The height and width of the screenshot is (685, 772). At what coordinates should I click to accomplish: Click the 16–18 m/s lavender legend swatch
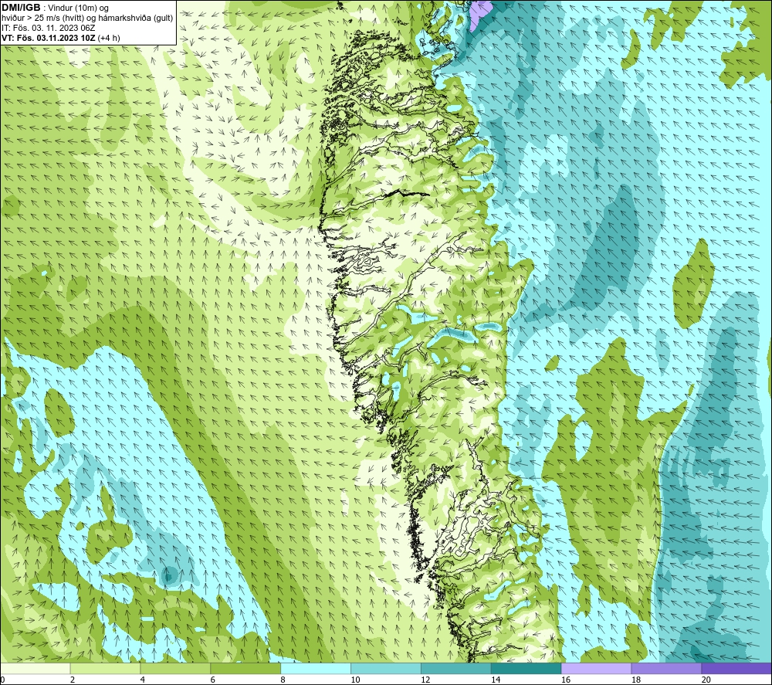(596, 668)
